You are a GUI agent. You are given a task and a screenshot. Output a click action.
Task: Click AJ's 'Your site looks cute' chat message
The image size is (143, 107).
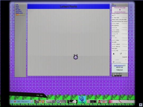(x=119, y=20)
